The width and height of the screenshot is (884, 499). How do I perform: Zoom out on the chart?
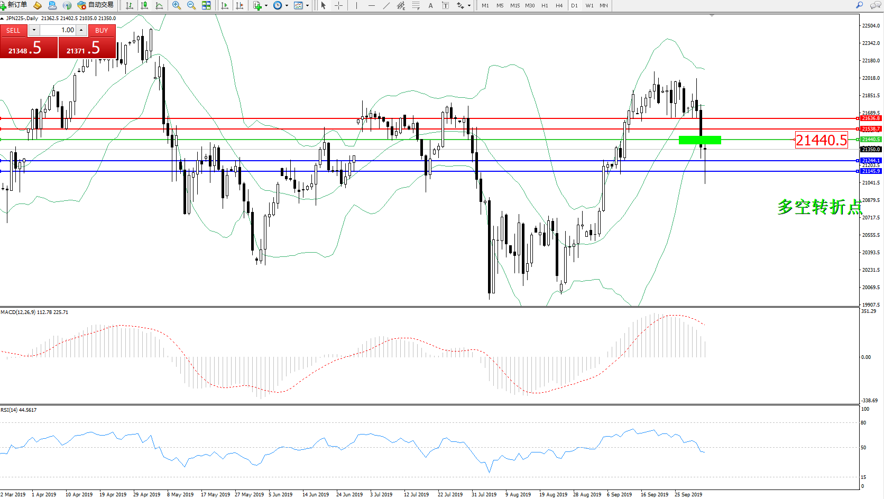tap(191, 5)
